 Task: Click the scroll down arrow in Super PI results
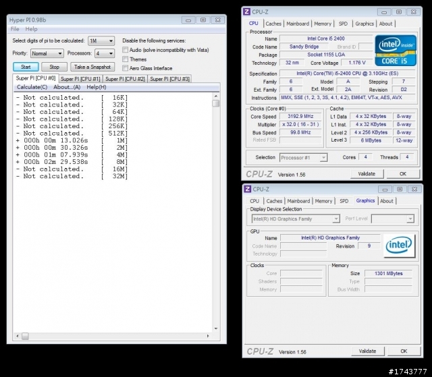tap(216, 328)
